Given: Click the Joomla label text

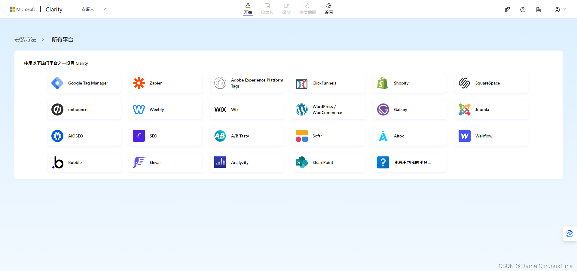Looking at the screenshot, I should [x=482, y=109].
